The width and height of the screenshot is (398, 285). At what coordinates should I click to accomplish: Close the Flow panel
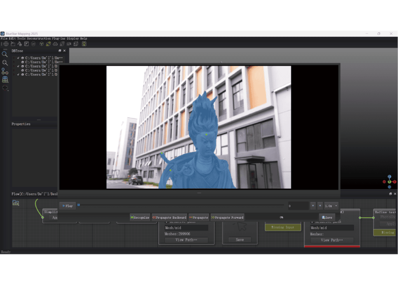395,194
